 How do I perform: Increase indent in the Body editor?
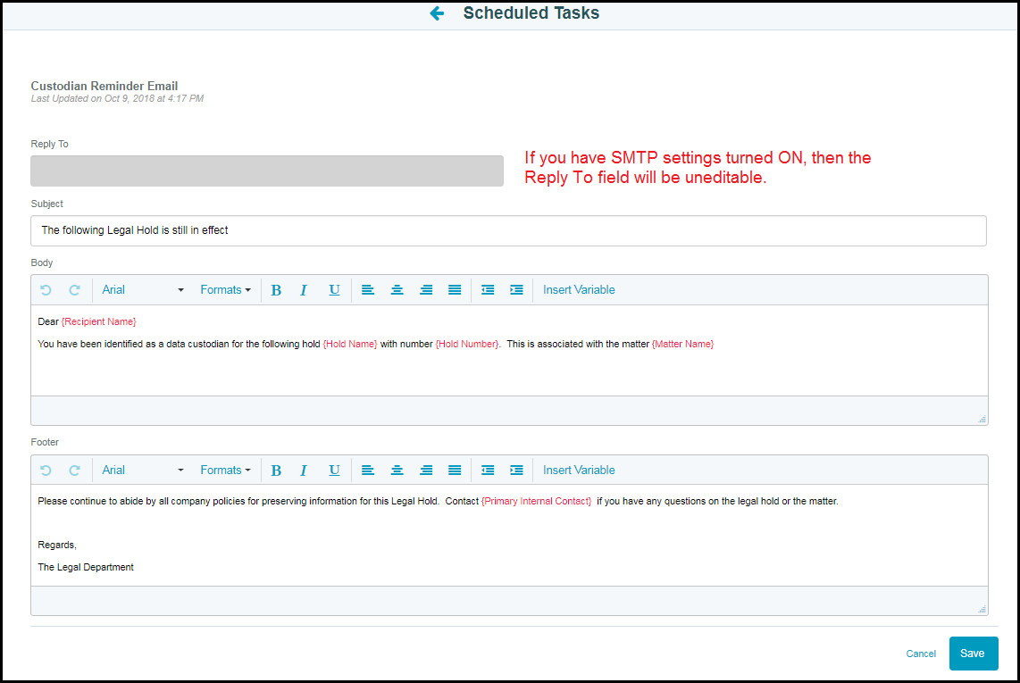(x=516, y=290)
